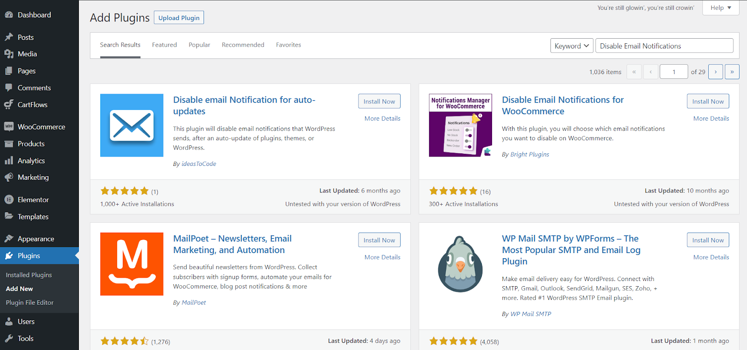Image resolution: width=747 pixels, height=350 pixels.
Task: Go to next page arrow button
Action: (x=715, y=72)
